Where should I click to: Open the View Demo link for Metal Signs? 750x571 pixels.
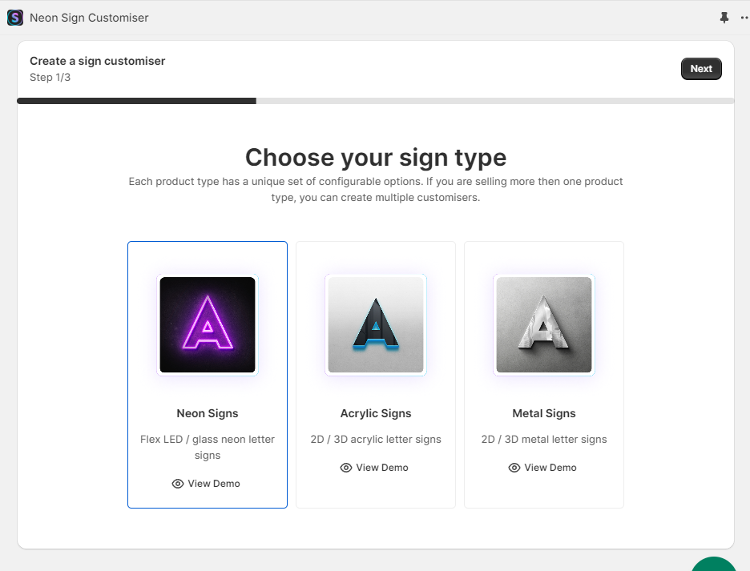pyautogui.click(x=550, y=468)
